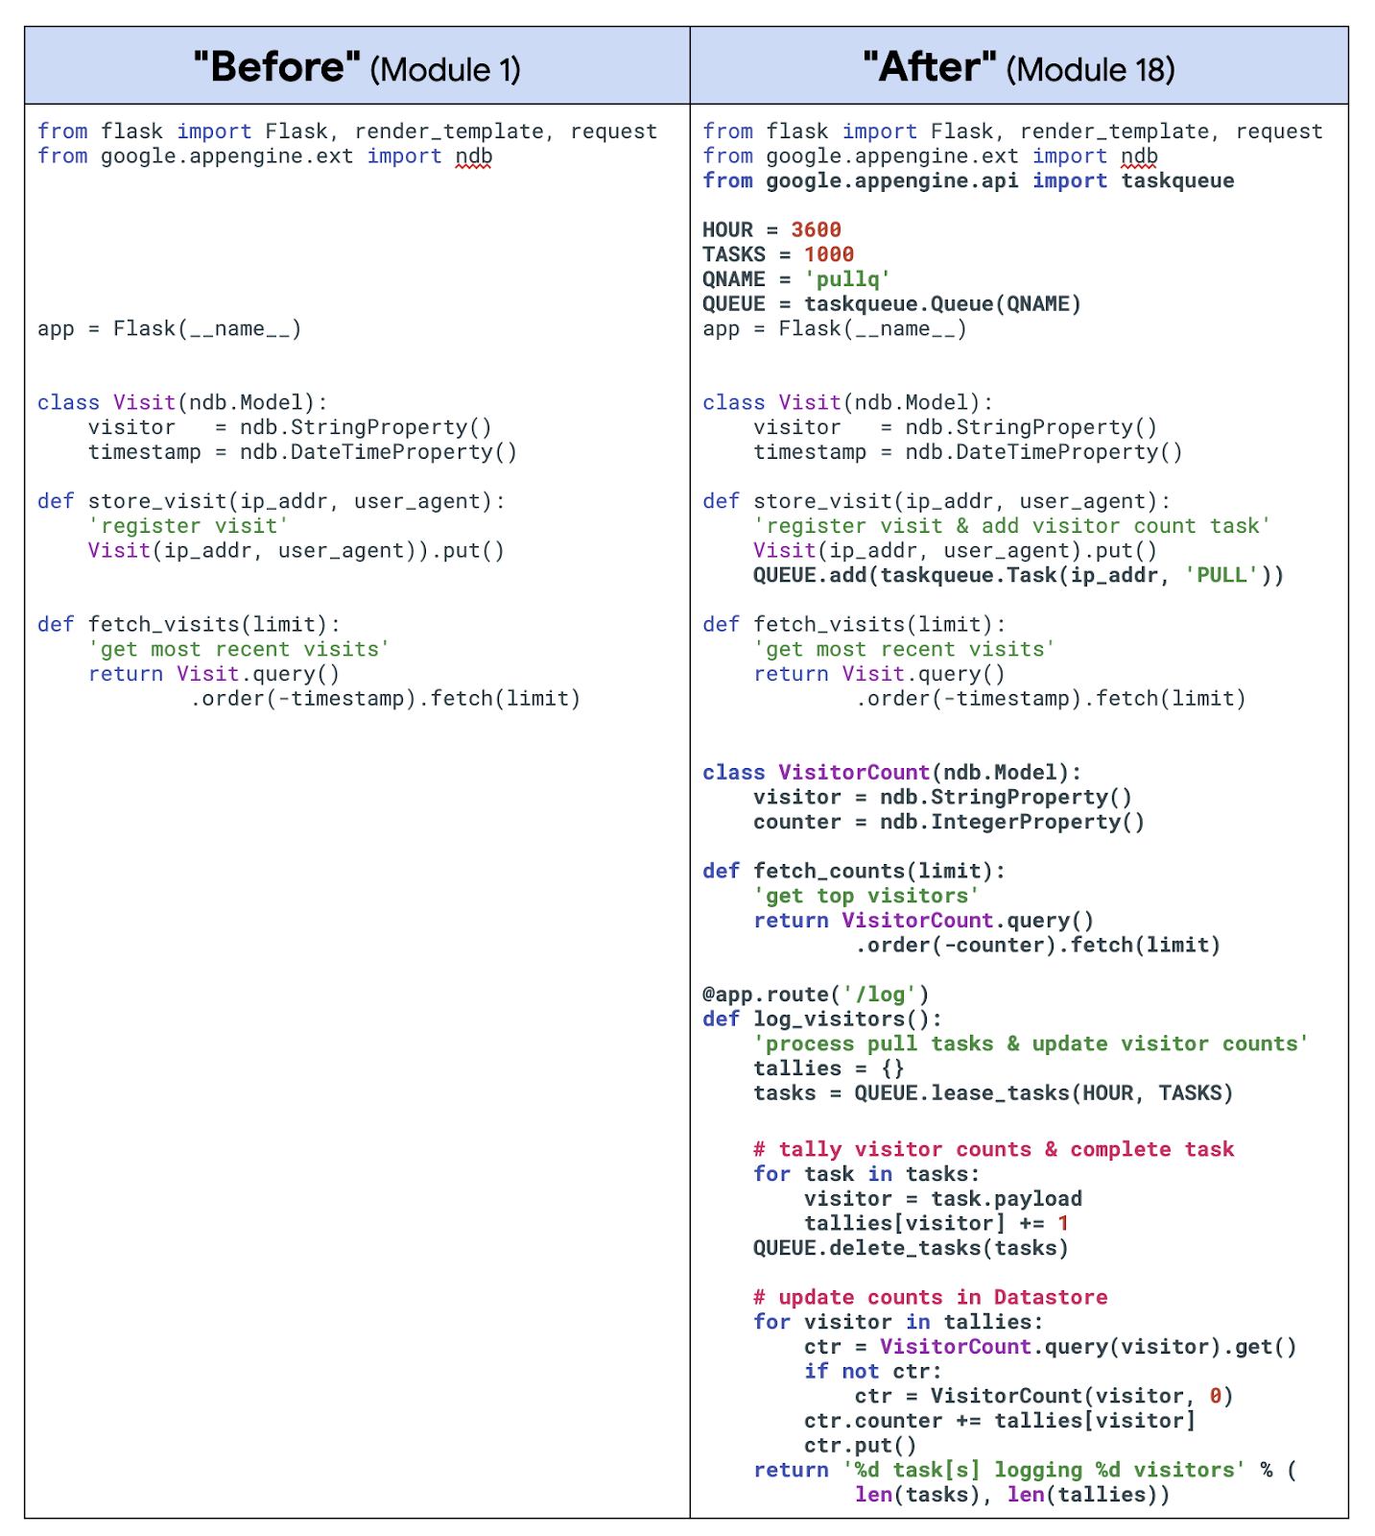Image resolution: width=1375 pixels, height=1536 pixels.
Task: Click "timestamp = ndb.DateTimeProperty()" in After column
Action: pyautogui.click(x=968, y=451)
